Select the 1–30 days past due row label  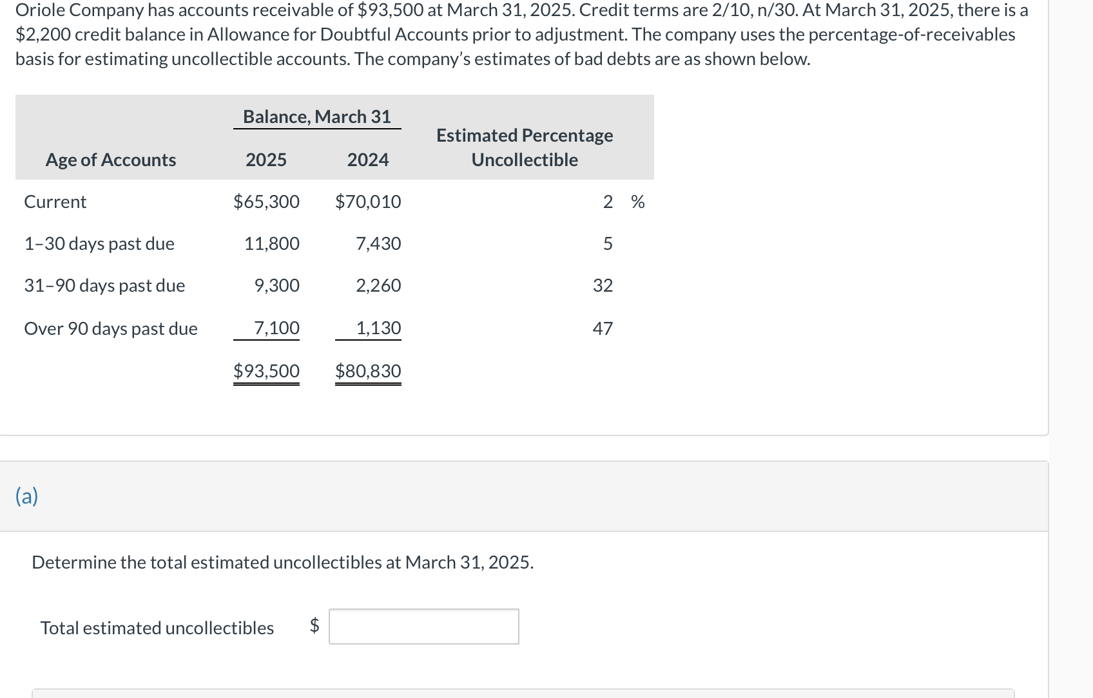pos(98,243)
